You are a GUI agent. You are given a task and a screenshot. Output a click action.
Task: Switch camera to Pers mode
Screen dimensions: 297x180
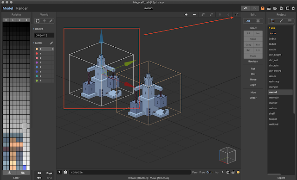click(x=195, y=172)
